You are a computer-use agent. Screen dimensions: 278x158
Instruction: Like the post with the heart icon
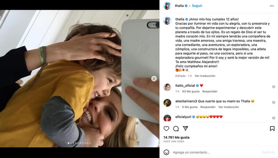click(x=166, y=129)
